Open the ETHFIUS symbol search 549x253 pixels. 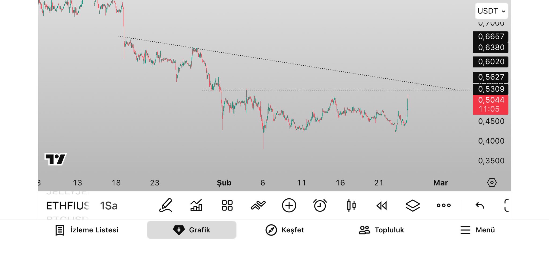tap(68, 206)
